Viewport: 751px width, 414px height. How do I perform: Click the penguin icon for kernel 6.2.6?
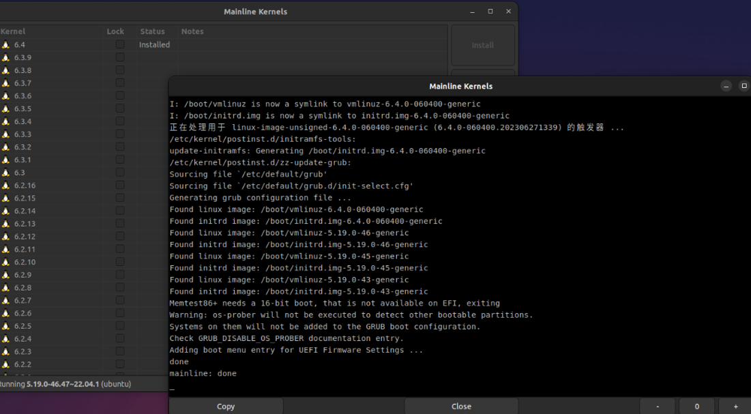pyautogui.click(x=5, y=313)
